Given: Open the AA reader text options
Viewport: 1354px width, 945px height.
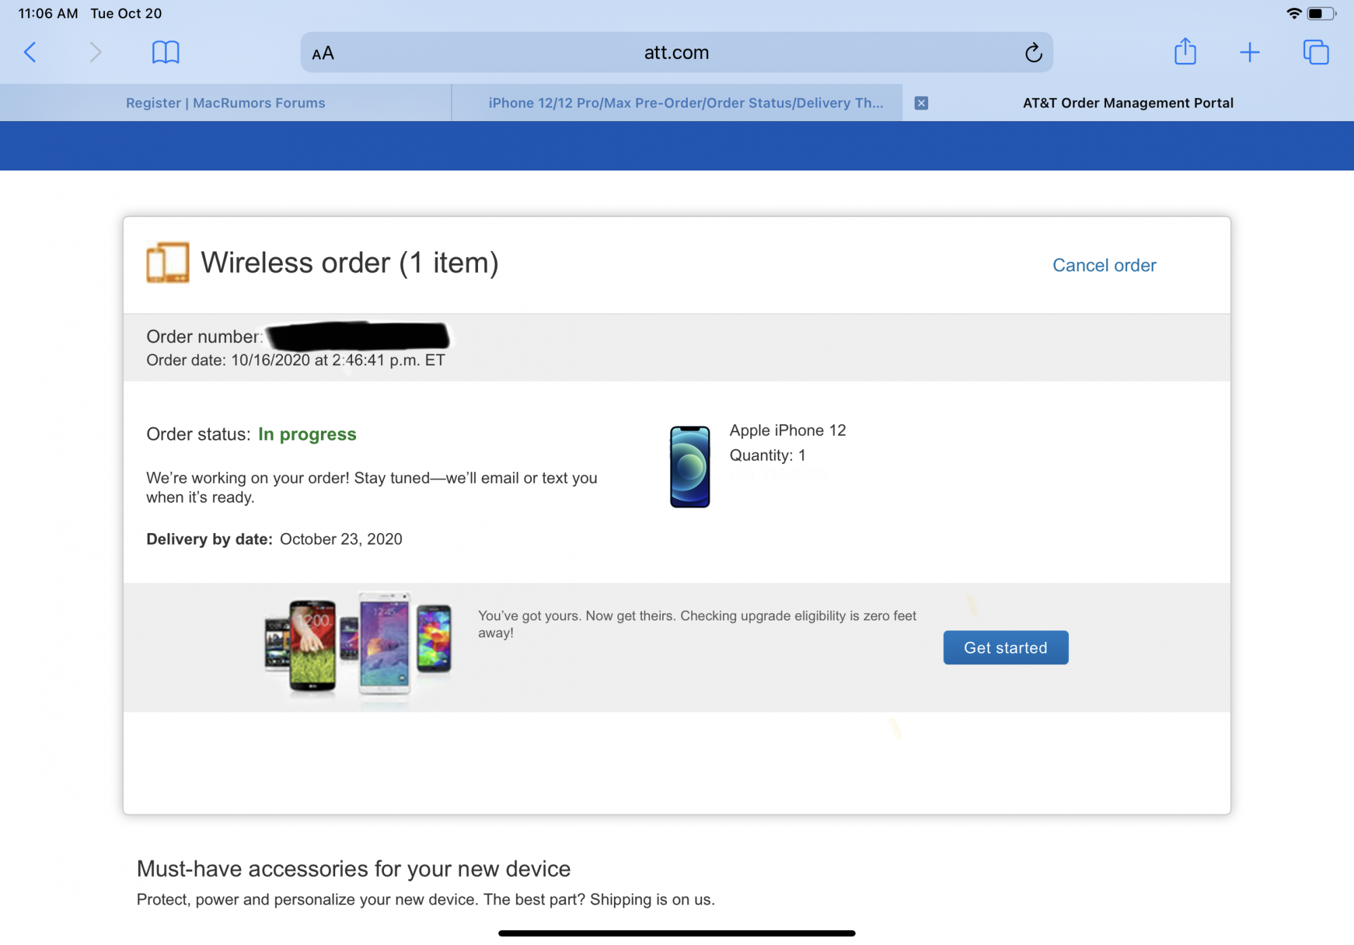Looking at the screenshot, I should tap(323, 53).
